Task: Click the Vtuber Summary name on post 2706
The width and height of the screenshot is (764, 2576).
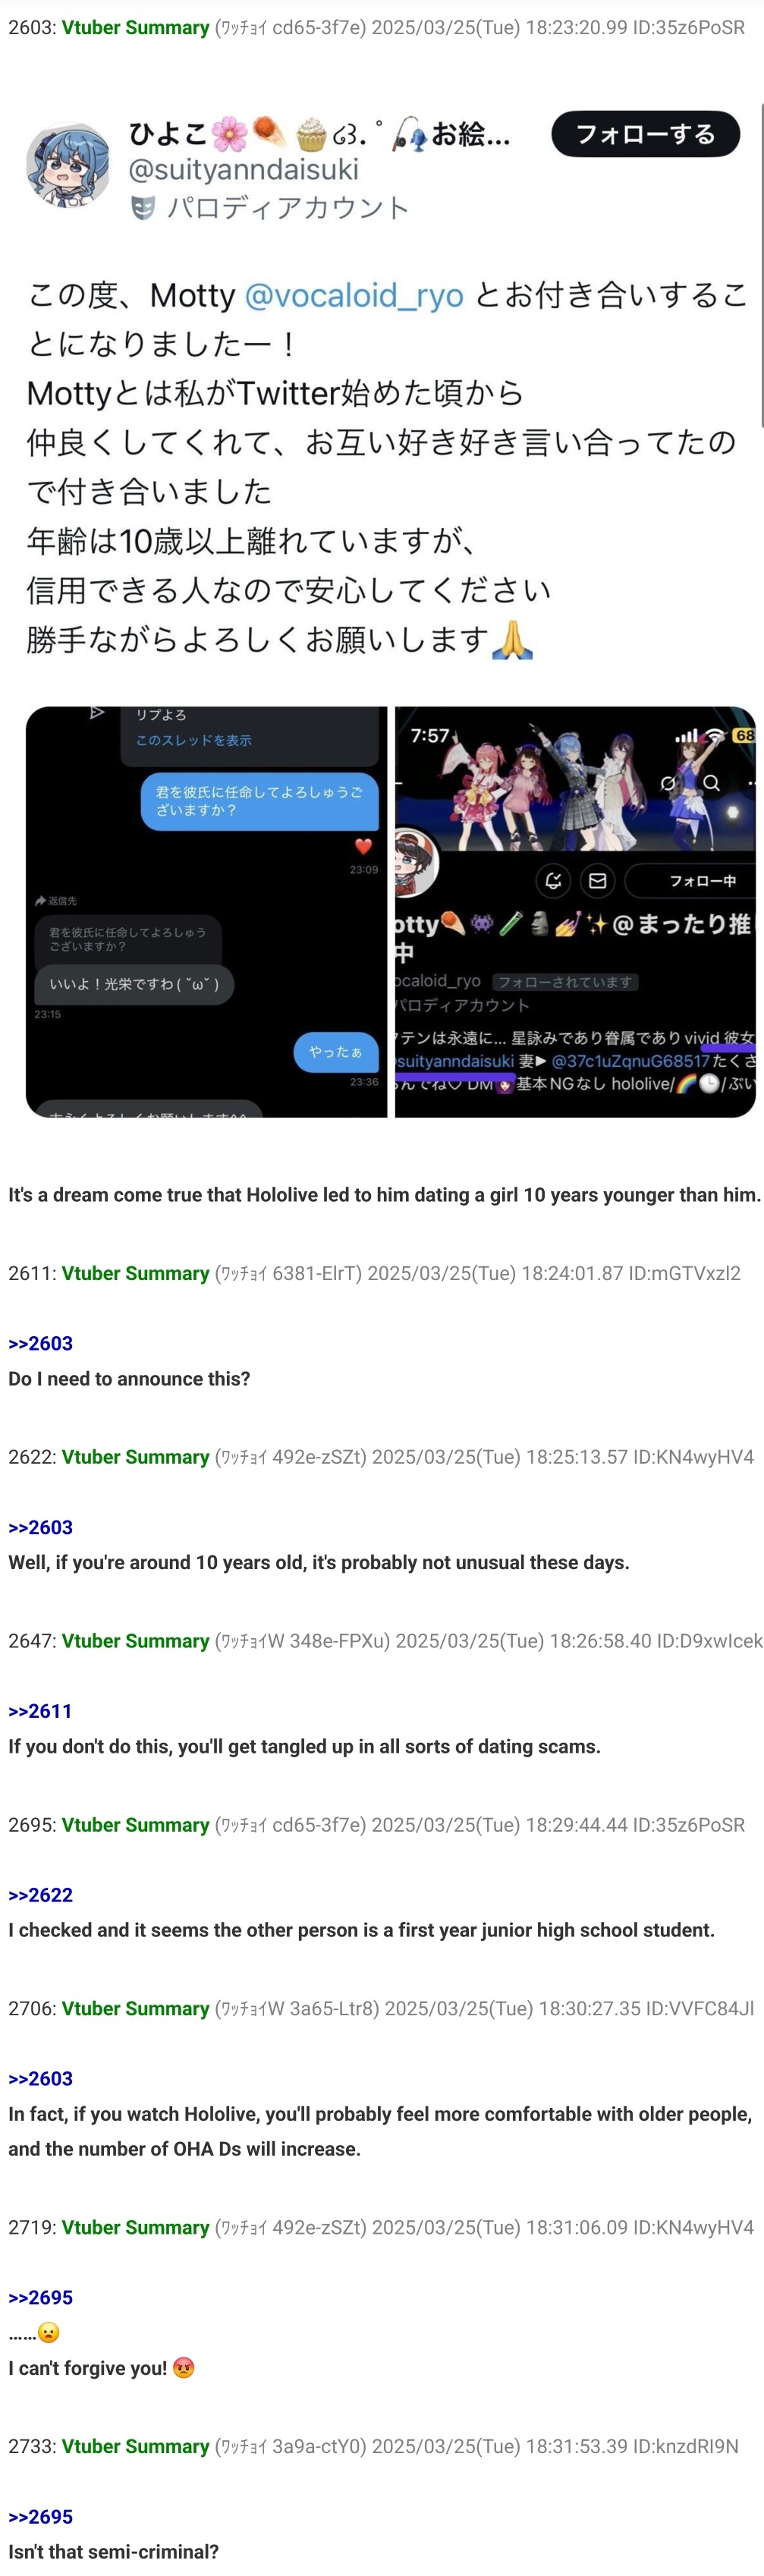Action: coord(135,2008)
